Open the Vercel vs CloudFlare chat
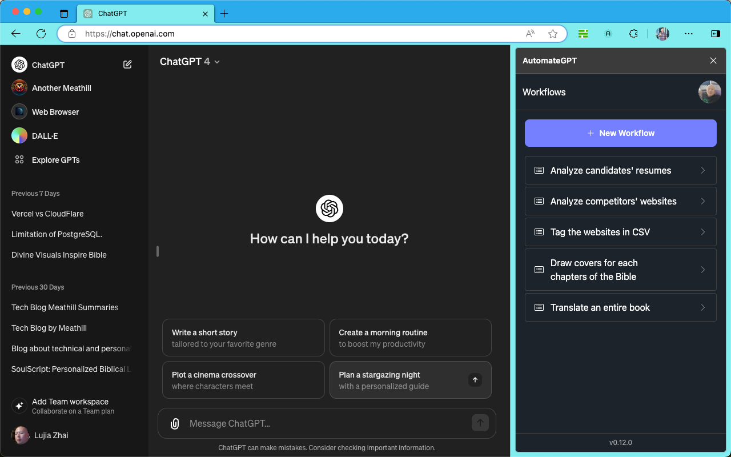The width and height of the screenshot is (731, 457). click(x=47, y=214)
